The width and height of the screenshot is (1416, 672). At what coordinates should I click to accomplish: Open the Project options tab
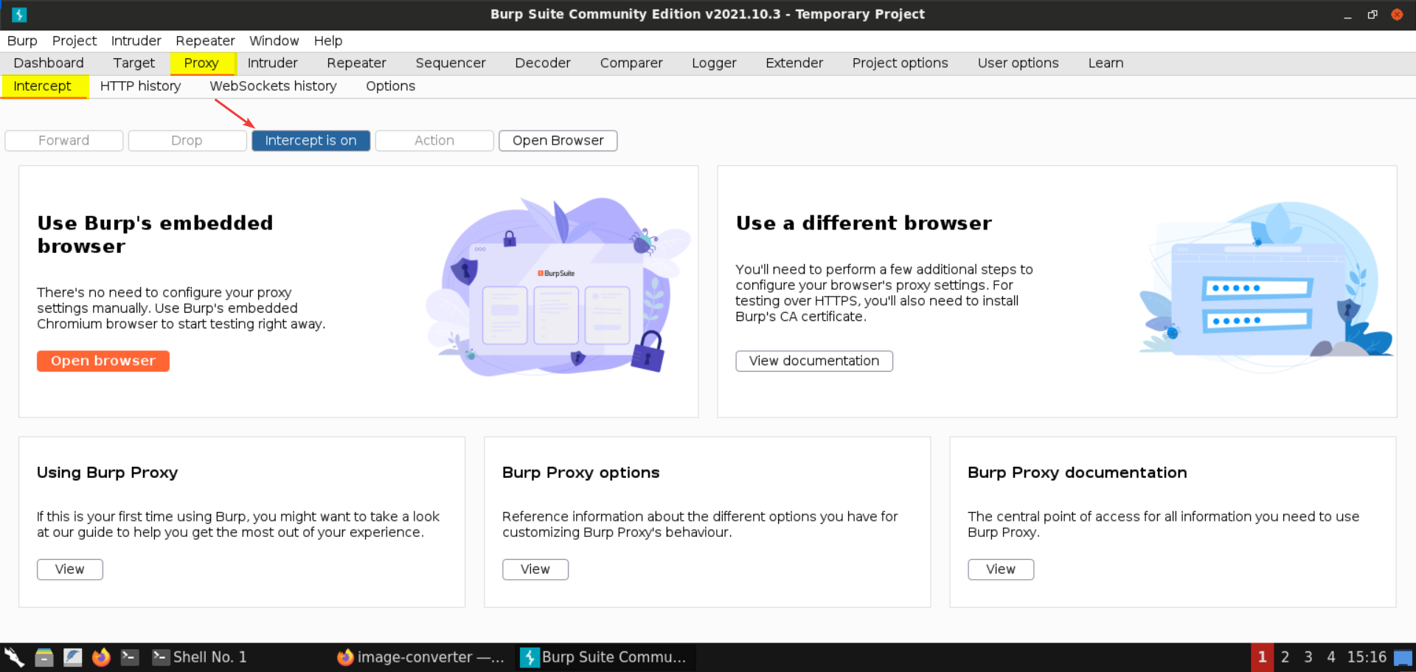pos(900,63)
